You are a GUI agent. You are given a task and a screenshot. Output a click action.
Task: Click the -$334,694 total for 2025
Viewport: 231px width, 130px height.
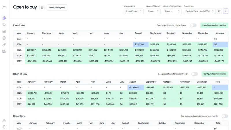(220, 93)
